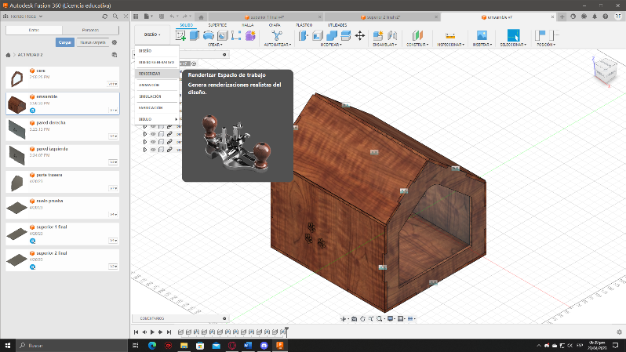
Task: Click the Word icon in the taskbar
Action: click(249, 345)
